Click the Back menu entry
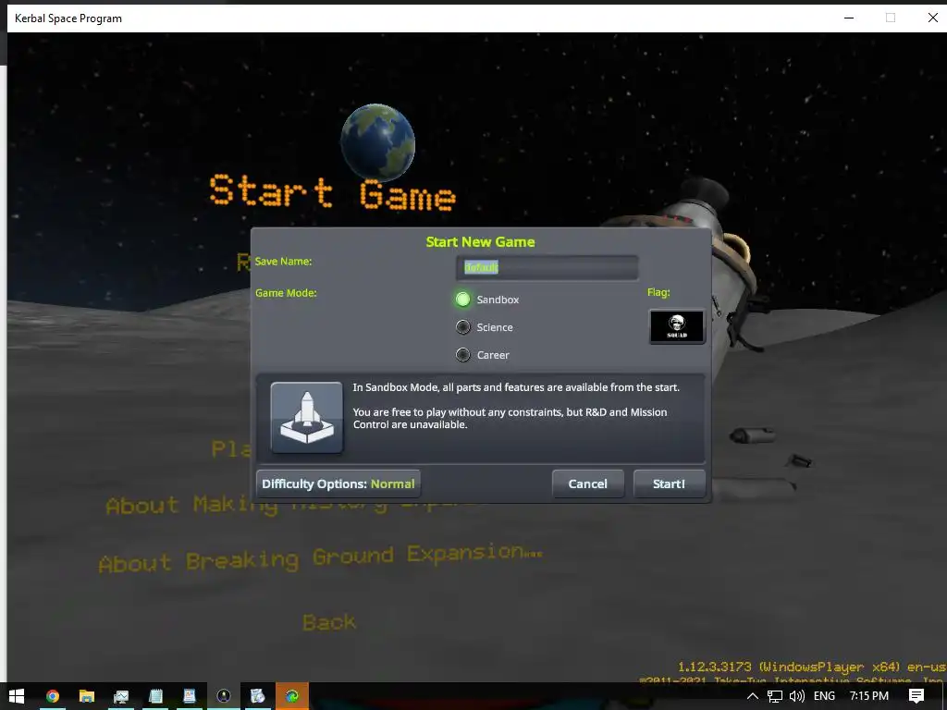The width and height of the screenshot is (947, 710). click(329, 622)
